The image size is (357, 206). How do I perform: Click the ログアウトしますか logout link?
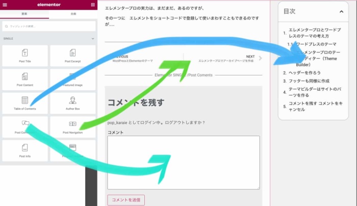185,122
